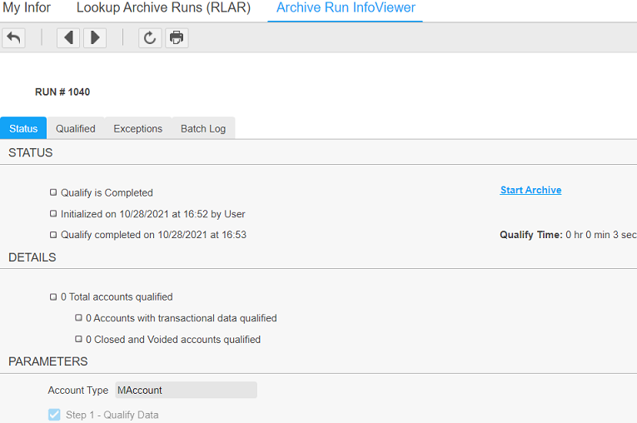Toggle the Step 1 - Qualify Data checkbox
The height and width of the screenshot is (423, 637).
(54, 415)
